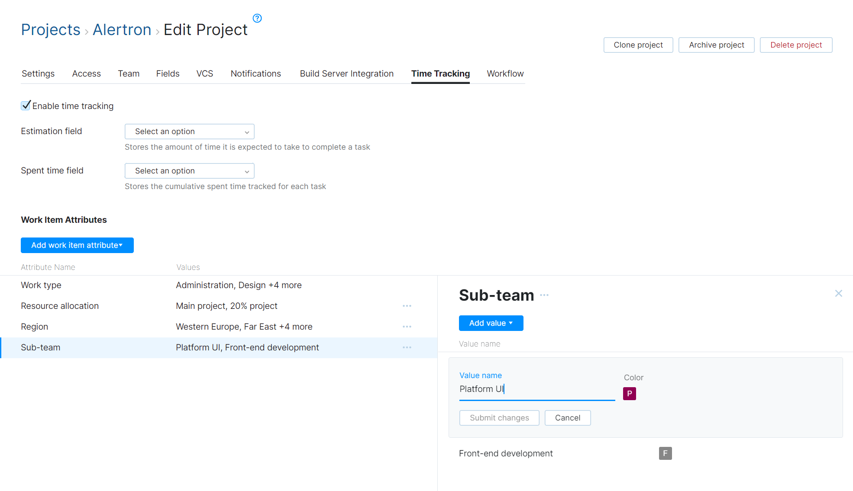Disable the Enable time tracking checkbox
The width and height of the screenshot is (853, 491).
tap(26, 105)
